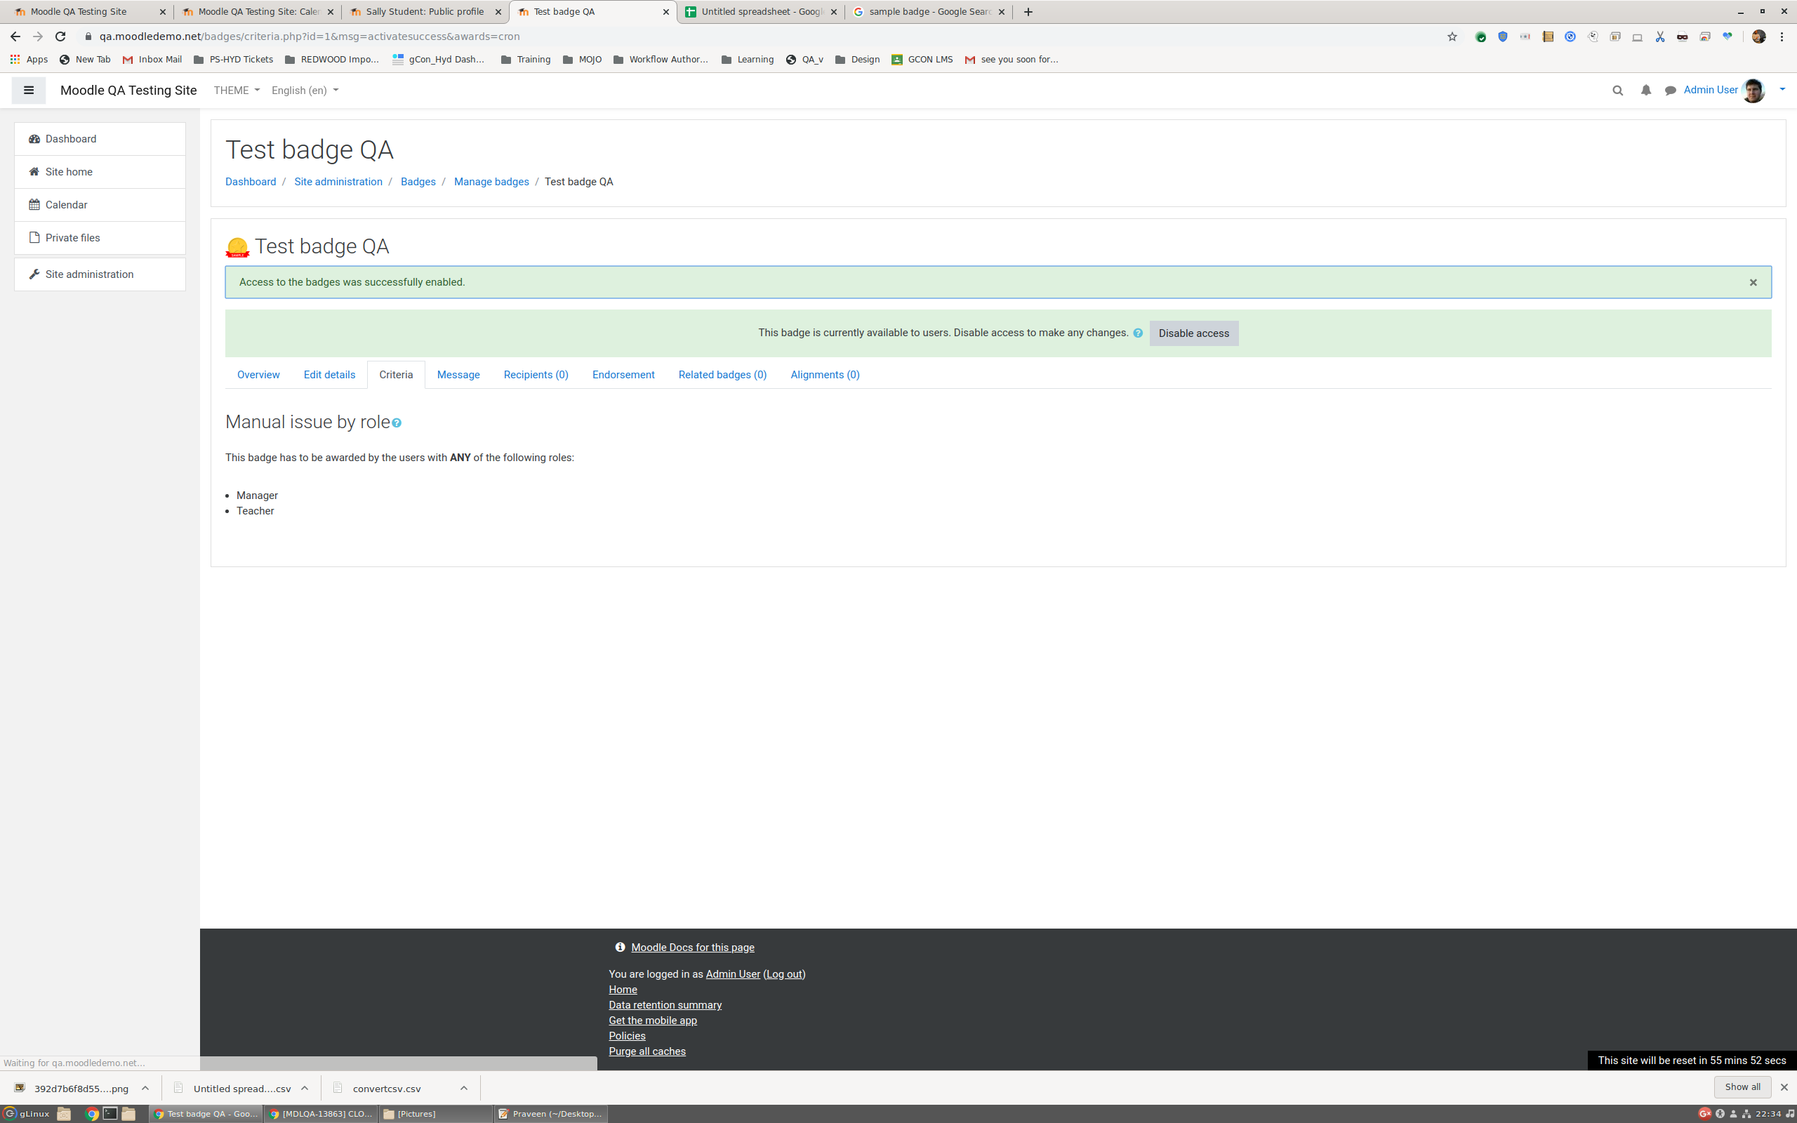This screenshot has height=1123, width=1797.
Task: Expand options for Untitled spreadsheet csv download
Action: 305,1088
